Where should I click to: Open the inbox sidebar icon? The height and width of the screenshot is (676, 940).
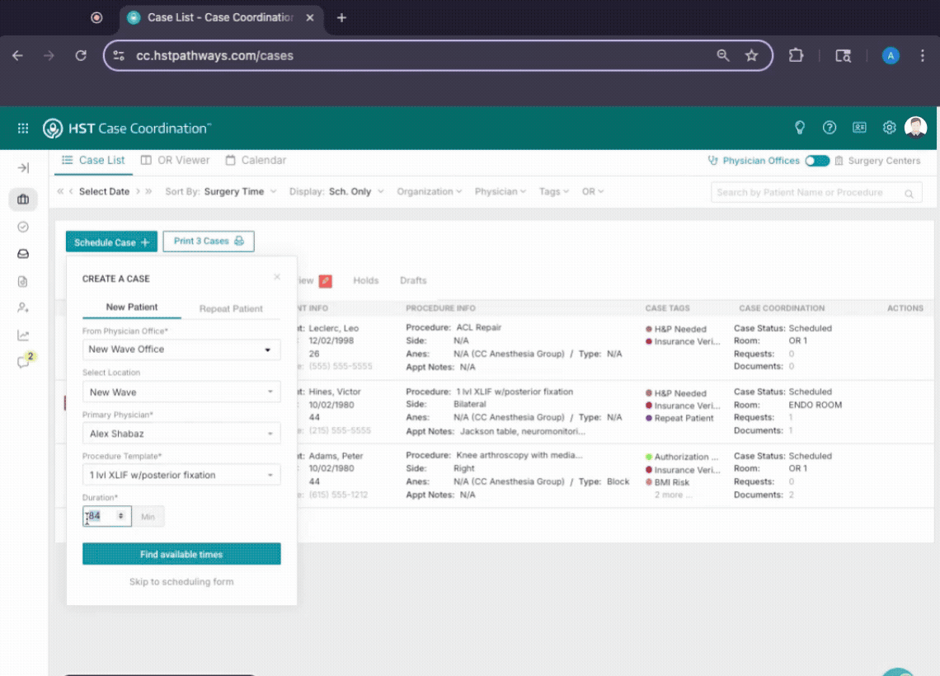click(x=23, y=254)
